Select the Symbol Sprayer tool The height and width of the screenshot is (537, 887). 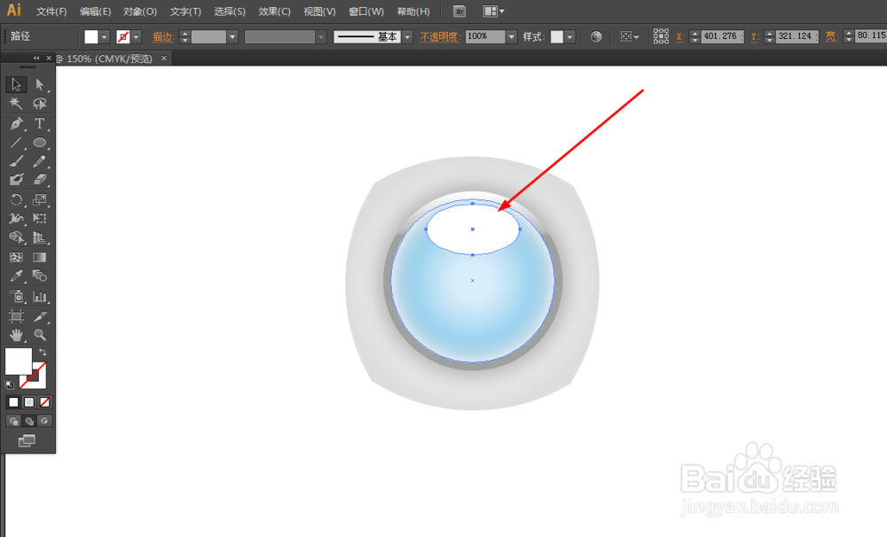coord(16,296)
